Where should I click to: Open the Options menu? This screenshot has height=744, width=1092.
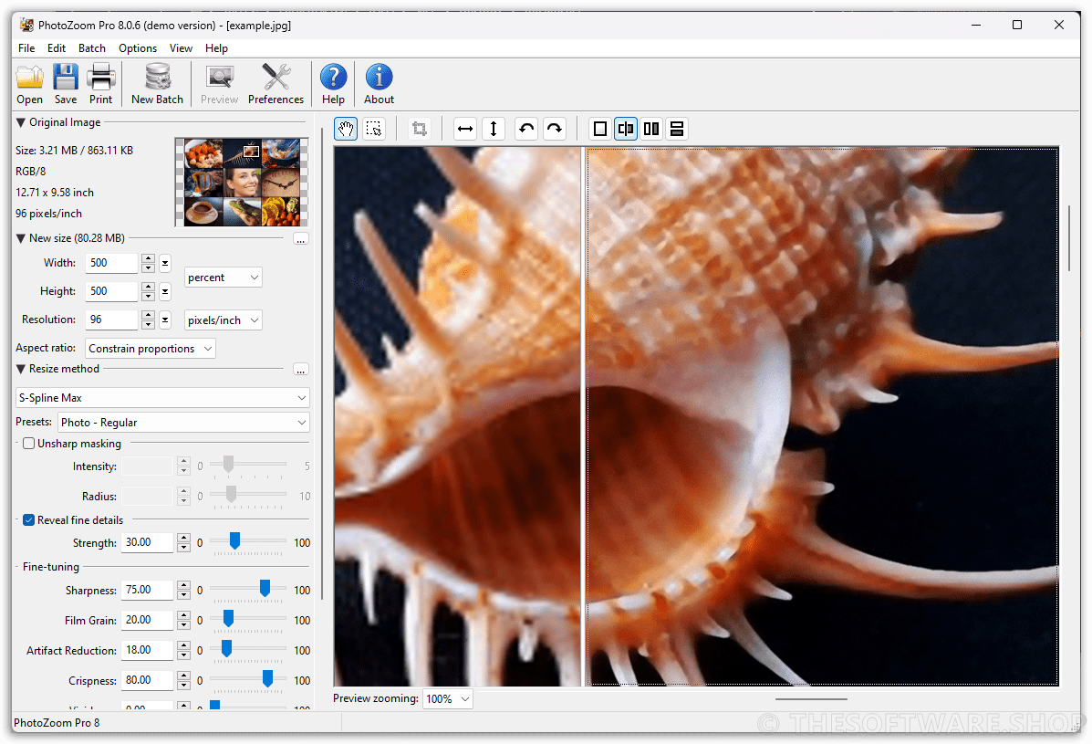[137, 48]
